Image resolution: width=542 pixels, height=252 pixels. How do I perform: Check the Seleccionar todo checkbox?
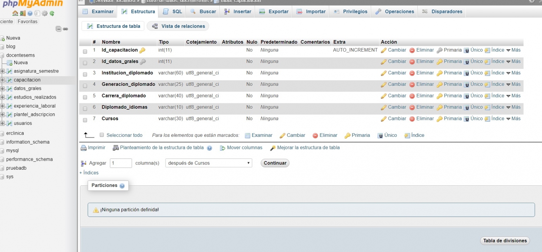click(x=102, y=135)
